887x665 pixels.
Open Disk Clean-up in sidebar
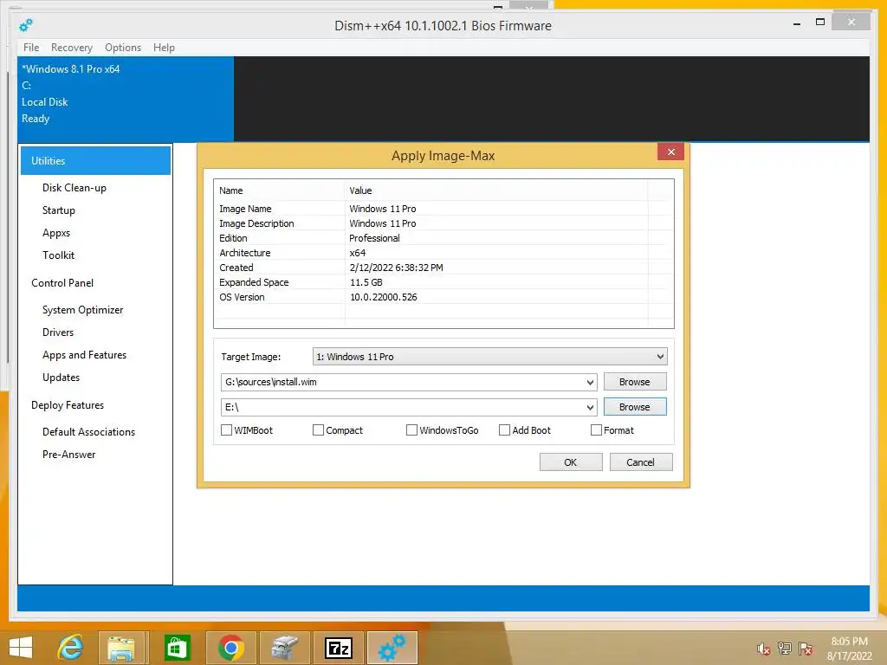tap(74, 188)
